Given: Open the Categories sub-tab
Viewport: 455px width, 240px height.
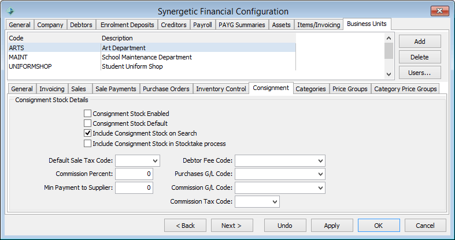Looking at the screenshot, I should pyautogui.click(x=310, y=89).
